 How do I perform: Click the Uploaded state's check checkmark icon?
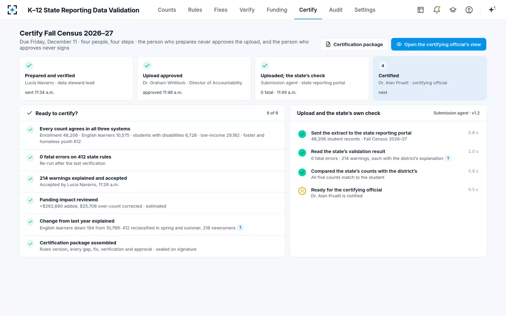click(x=265, y=65)
